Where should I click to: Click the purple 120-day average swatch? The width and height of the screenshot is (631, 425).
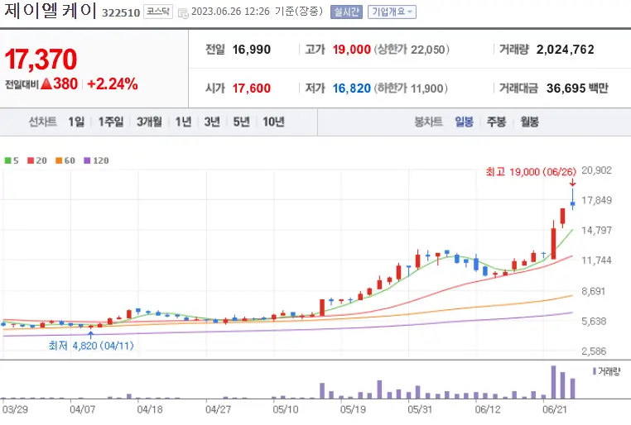[x=87, y=160]
